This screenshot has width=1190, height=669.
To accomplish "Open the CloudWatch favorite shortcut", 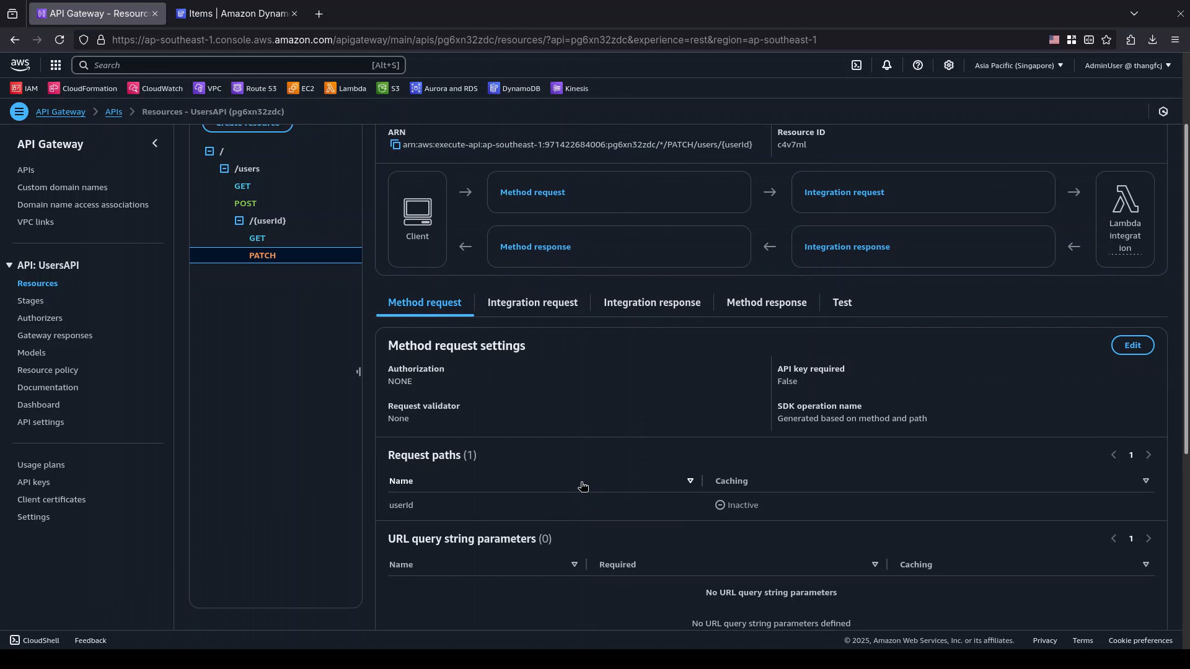I will (x=156, y=89).
